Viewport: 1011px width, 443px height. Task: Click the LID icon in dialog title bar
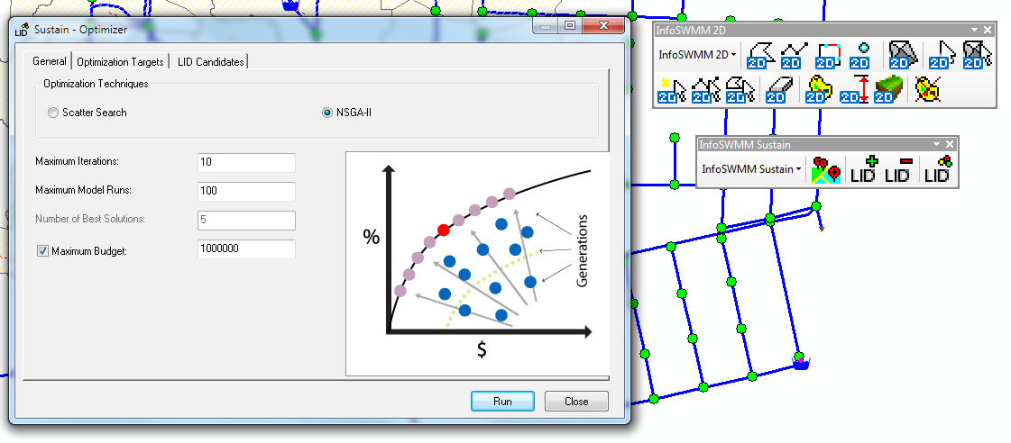(x=22, y=30)
